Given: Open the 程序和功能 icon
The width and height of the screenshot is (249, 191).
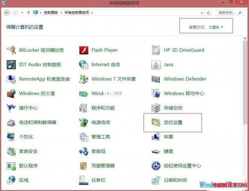Looking at the screenshot, I should 84,108.
